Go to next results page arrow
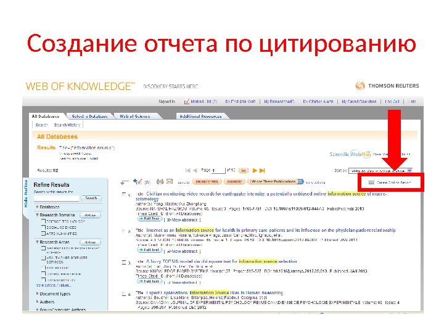Image resolution: width=444 pixels, height=333 pixels. 255,170
